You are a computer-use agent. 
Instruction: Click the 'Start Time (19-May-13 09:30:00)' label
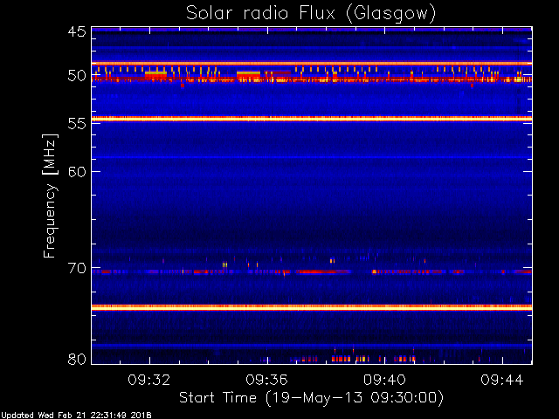311,397
